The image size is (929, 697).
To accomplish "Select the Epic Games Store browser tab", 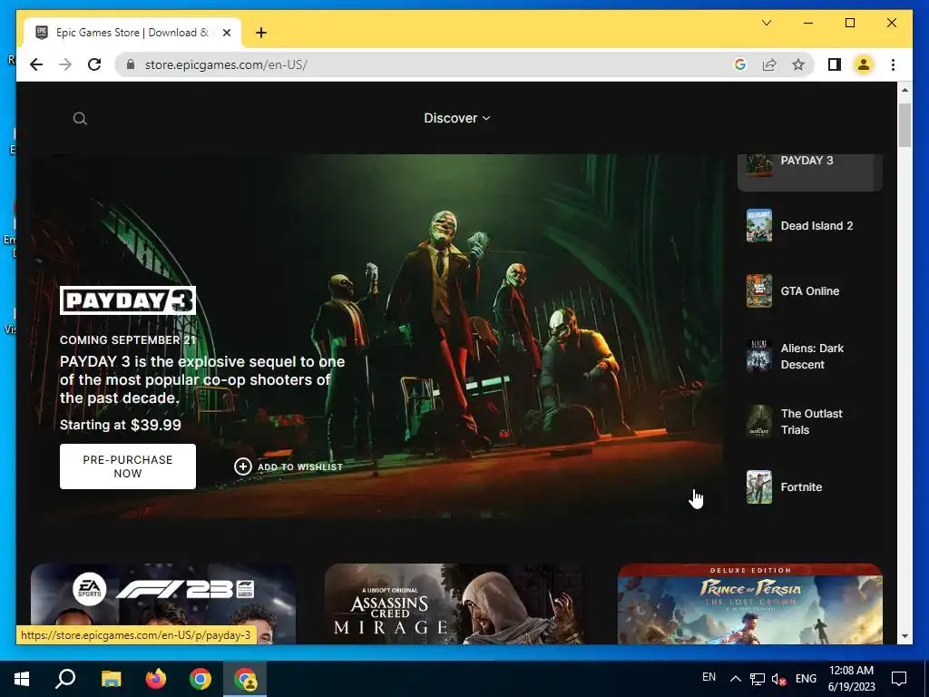I will tap(132, 33).
